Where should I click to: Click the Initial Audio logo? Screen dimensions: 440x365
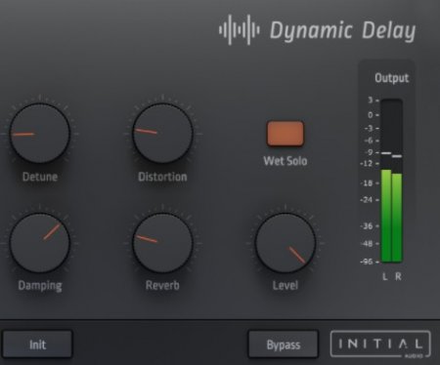(380, 345)
